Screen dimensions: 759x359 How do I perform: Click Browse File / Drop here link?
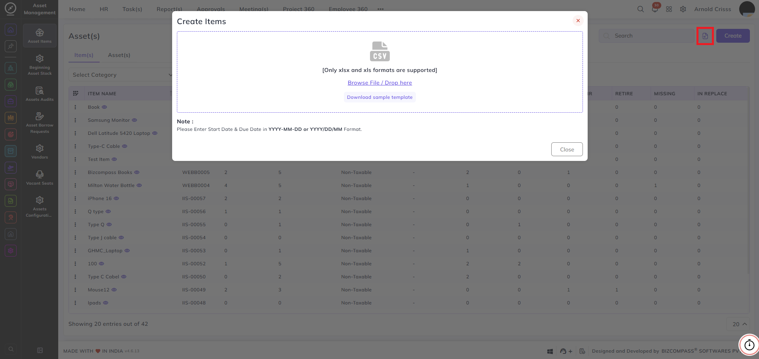379,83
